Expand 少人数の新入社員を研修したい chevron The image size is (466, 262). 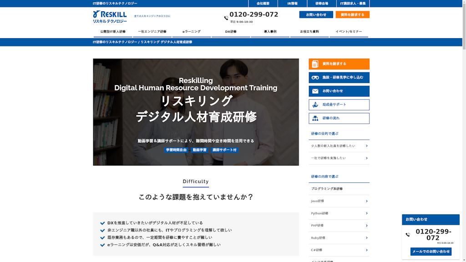click(366, 146)
